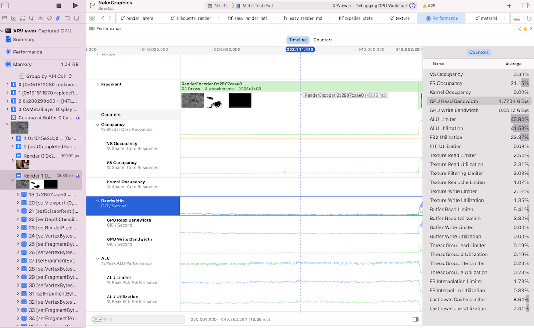Screen dimensions: 534x328
Task: Switch the view to Counters
Action: click(x=323, y=40)
